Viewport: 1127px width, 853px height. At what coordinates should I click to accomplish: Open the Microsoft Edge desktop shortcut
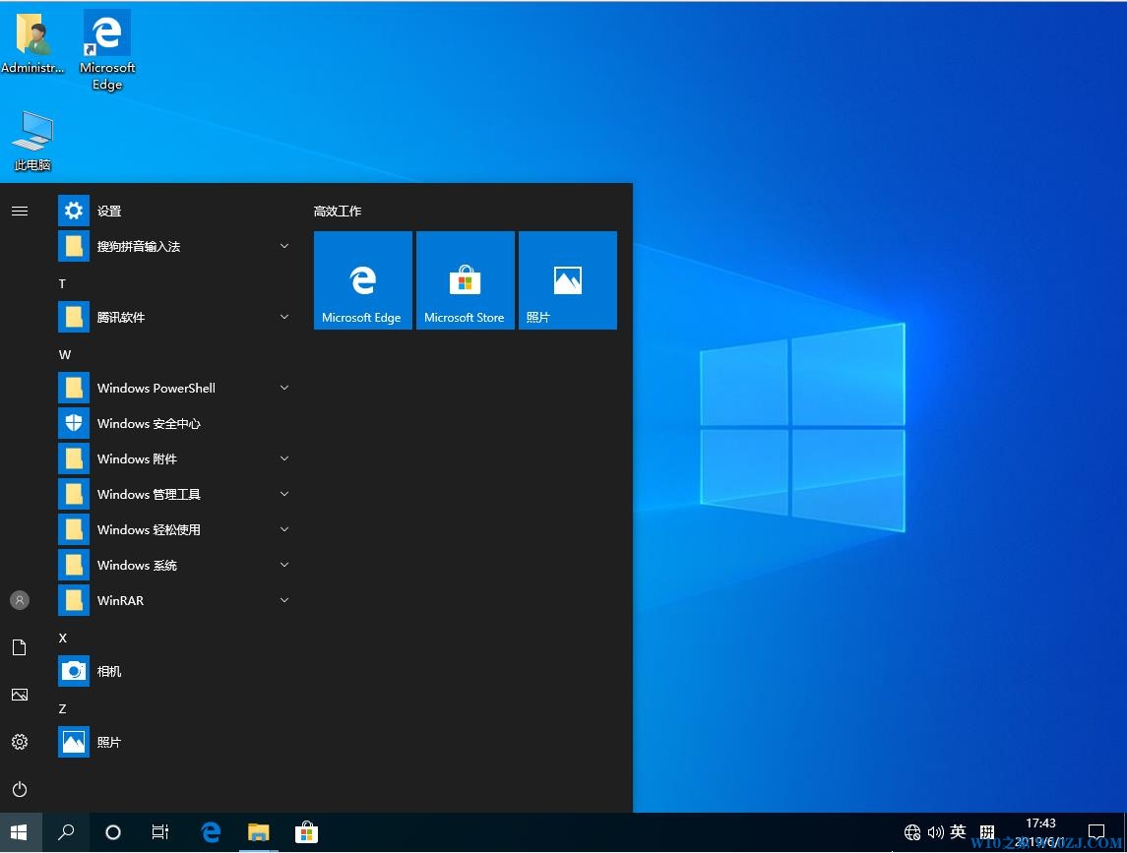click(107, 50)
